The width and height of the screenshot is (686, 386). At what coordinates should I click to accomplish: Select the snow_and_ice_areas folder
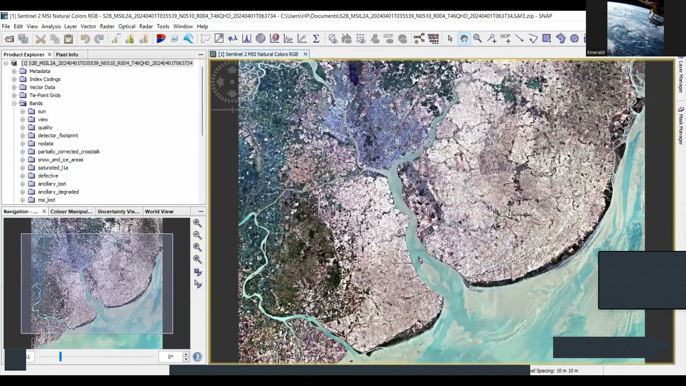coord(61,160)
